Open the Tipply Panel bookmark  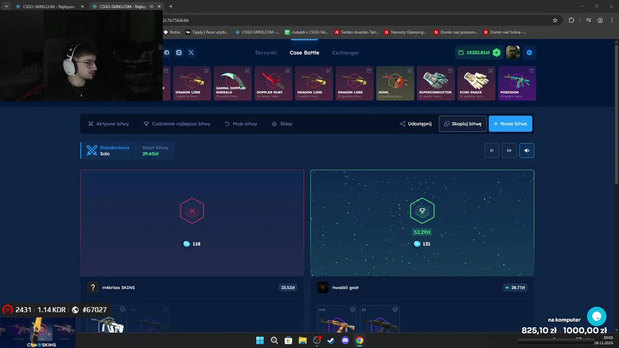(206, 32)
